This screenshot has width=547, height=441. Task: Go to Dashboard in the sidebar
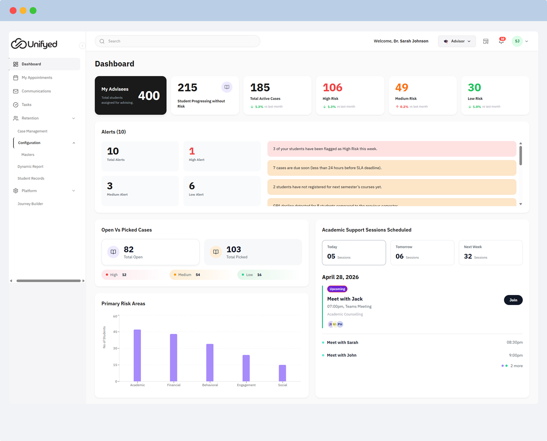point(45,64)
